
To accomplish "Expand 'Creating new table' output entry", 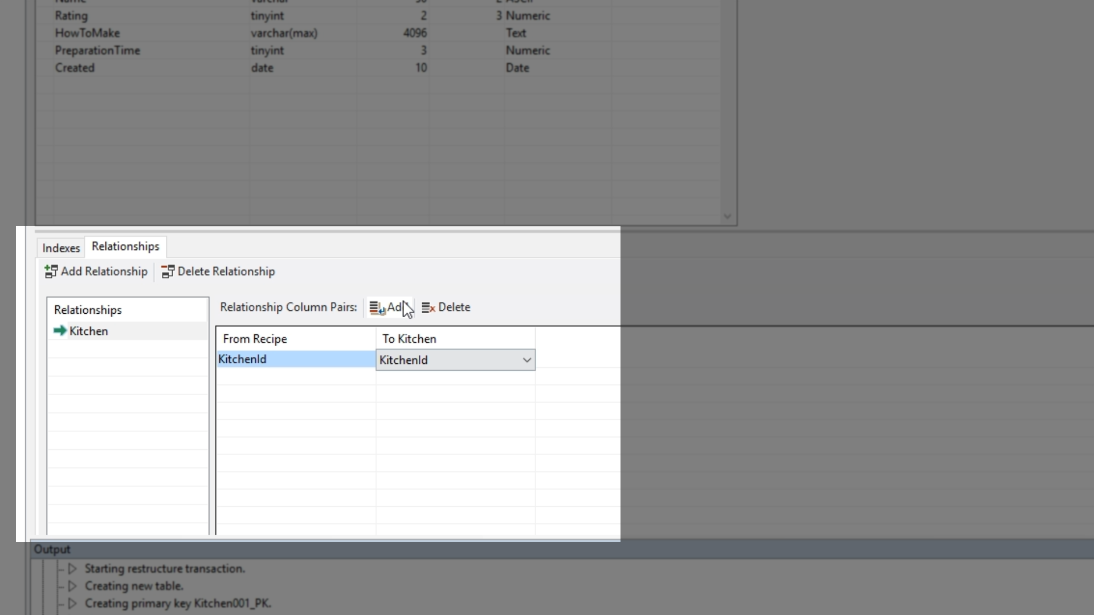I will [72, 586].
